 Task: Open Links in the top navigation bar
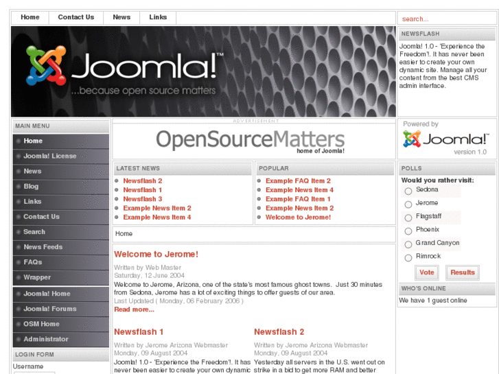click(158, 17)
